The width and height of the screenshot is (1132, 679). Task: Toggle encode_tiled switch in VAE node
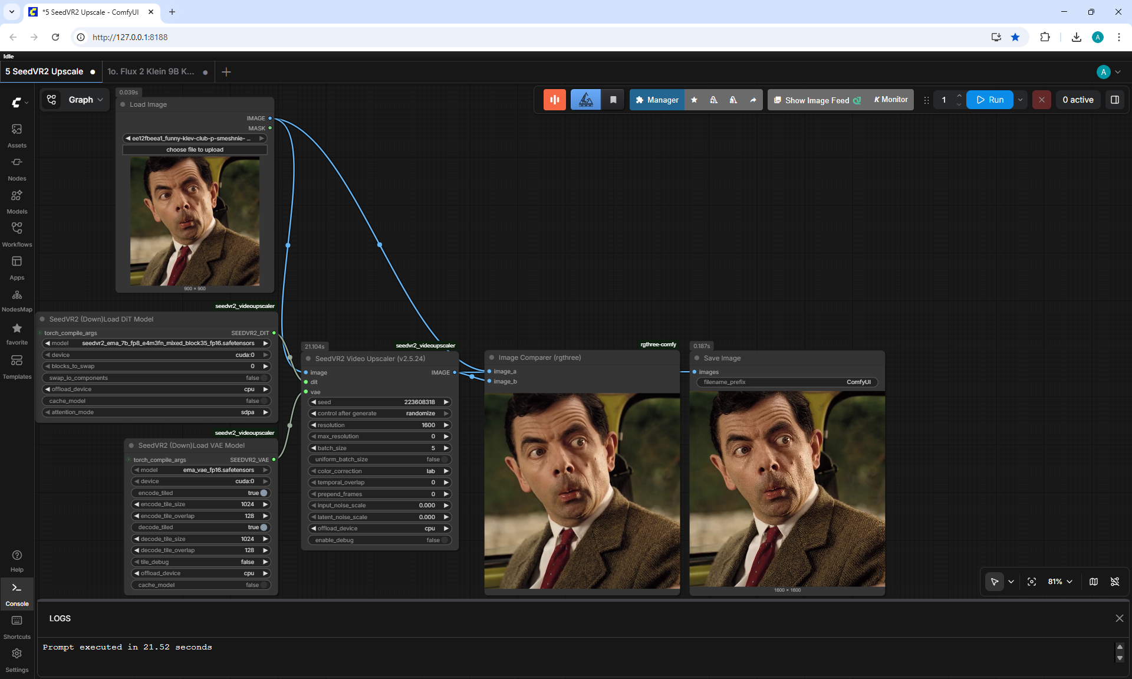[x=264, y=493]
